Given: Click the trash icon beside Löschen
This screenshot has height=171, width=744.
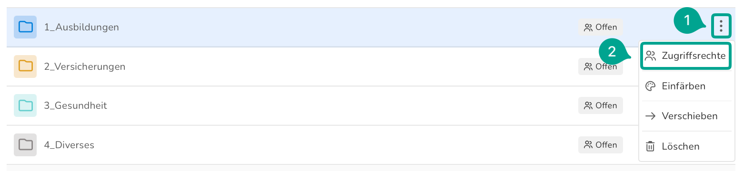Looking at the screenshot, I should tap(650, 146).
